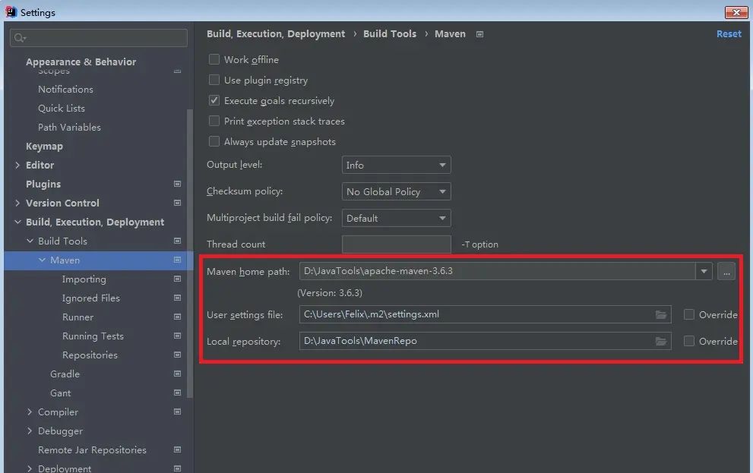This screenshot has width=753, height=473.
Task: Open folder picker for Local repository path
Action: tap(661, 341)
